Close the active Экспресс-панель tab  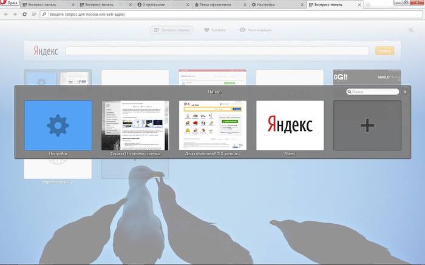point(359,5)
